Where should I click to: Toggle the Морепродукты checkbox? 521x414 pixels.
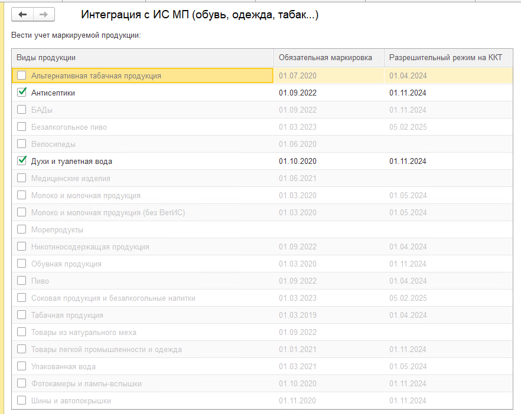(x=22, y=229)
